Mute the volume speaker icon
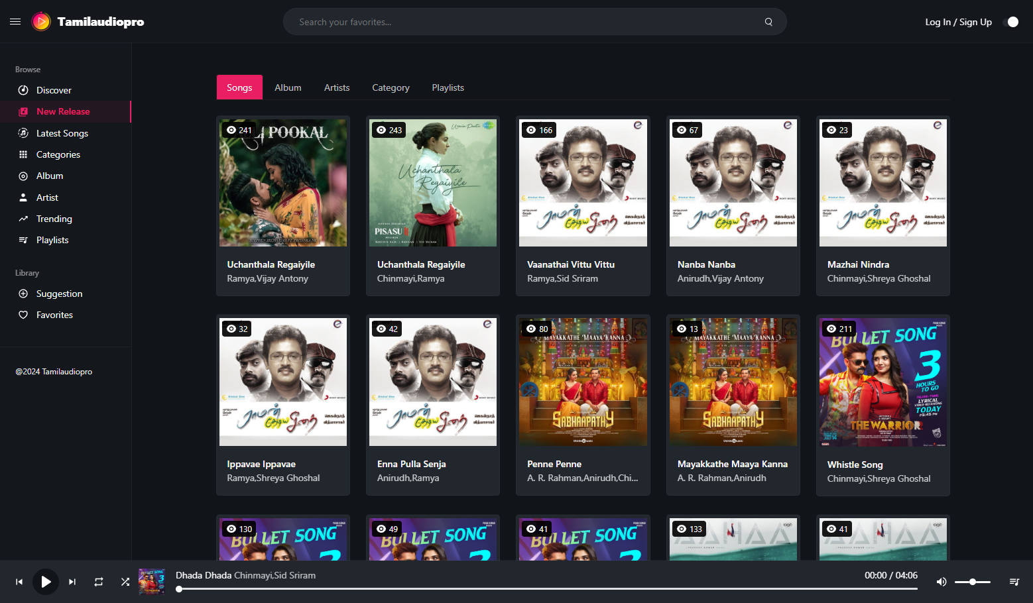 [942, 582]
